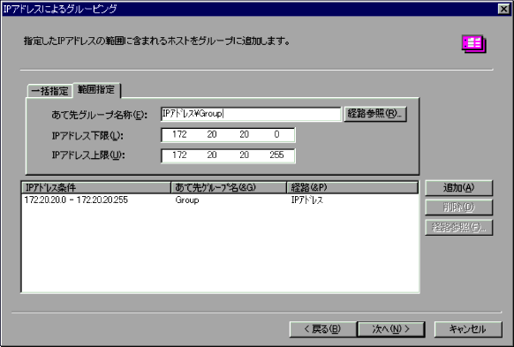Click the あて先グループ名称 input field
Image resolution: width=514 pixels, height=347 pixels.
[x=251, y=114]
